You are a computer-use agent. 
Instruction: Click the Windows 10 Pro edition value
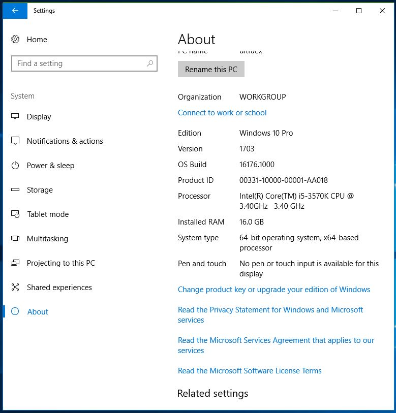click(266, 133)
